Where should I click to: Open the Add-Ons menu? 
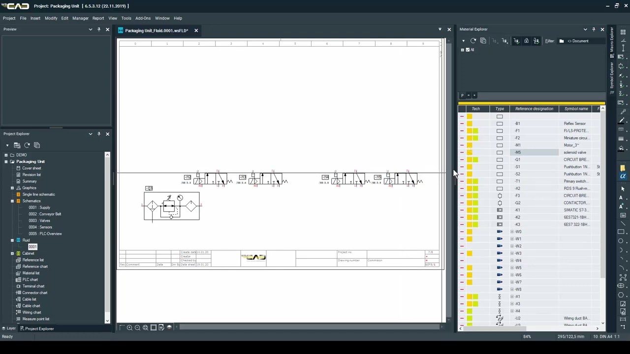point(143,18)
